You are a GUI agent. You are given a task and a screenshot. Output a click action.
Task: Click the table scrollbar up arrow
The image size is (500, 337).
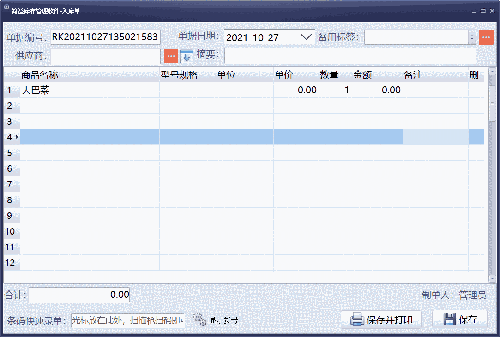pyautogui.click(x=492, y=72)
